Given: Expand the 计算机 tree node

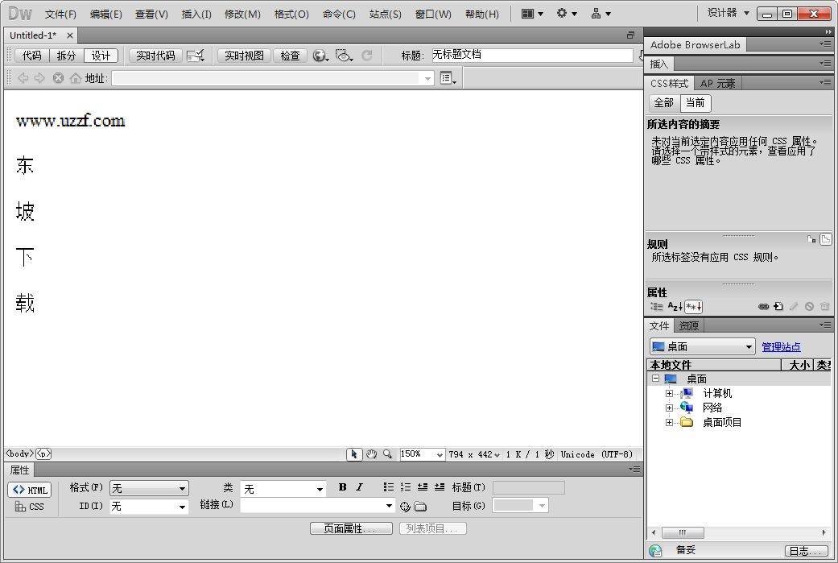Looking at the screenshot, I should (x=669, y=394).
